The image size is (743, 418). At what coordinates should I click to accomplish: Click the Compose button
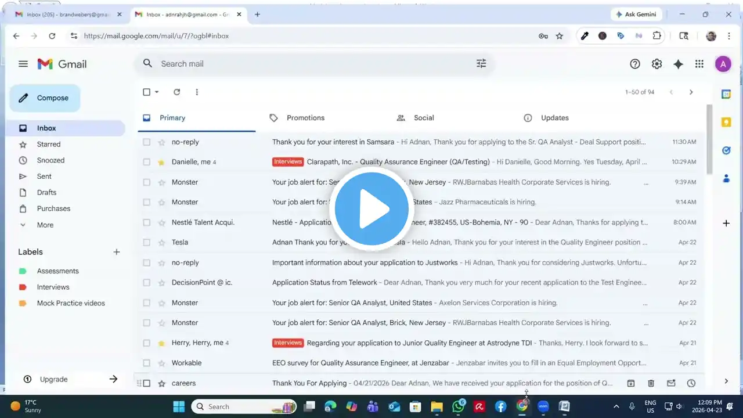[x=45, y=98]
